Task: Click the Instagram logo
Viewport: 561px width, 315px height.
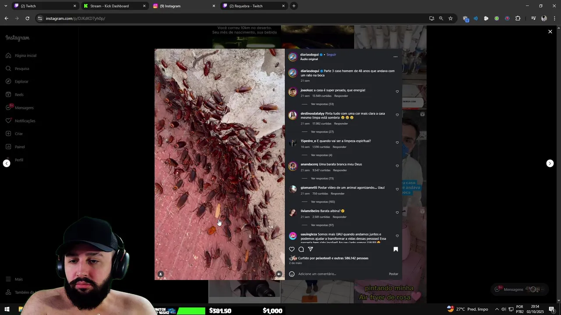Action: pos(18,38)
